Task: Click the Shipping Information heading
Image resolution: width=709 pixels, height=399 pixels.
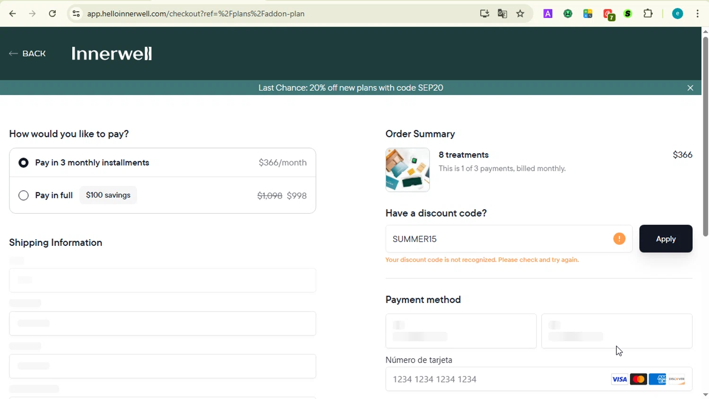Action: tap(56, 243)
